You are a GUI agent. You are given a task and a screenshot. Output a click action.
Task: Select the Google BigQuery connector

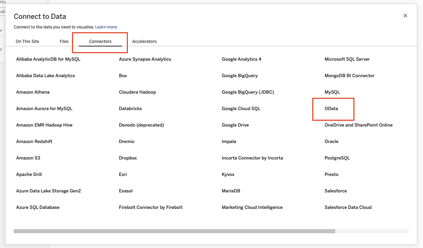click(x=240, y=76)
